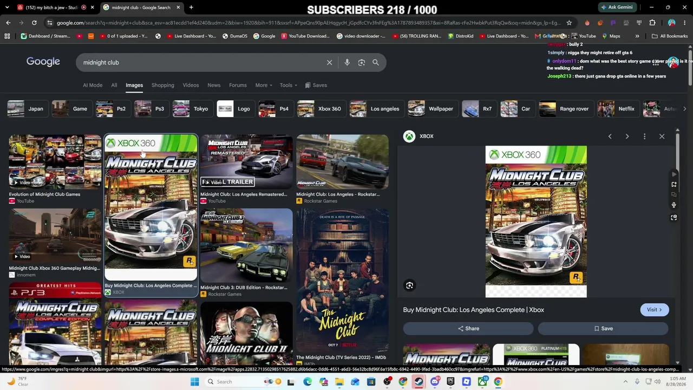Open the Maps bookmark
Viewport: 693px width, 390px height.
pos(611,36)
